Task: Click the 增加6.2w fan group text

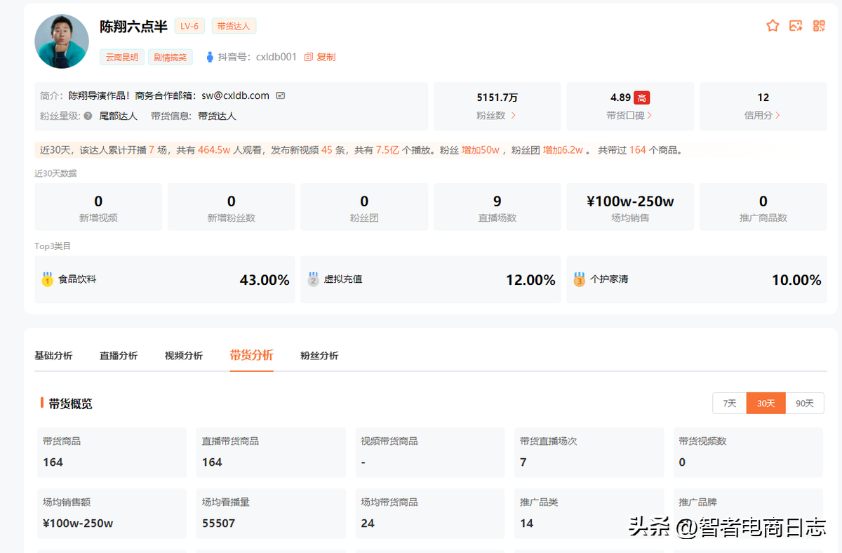Action: tap(563, 150)
